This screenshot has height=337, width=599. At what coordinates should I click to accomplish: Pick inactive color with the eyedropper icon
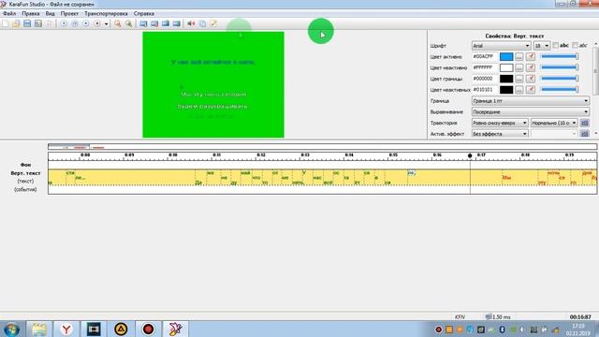coord(531,67)
